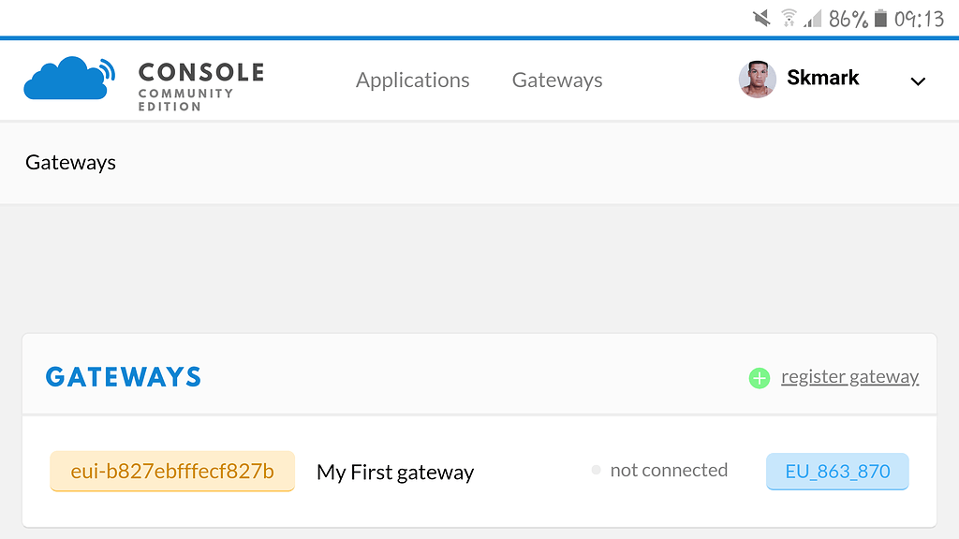Viewport: 959px width, 539px height.
Task: Click the battery indicator icon
Action: click(x=881, y=17)
